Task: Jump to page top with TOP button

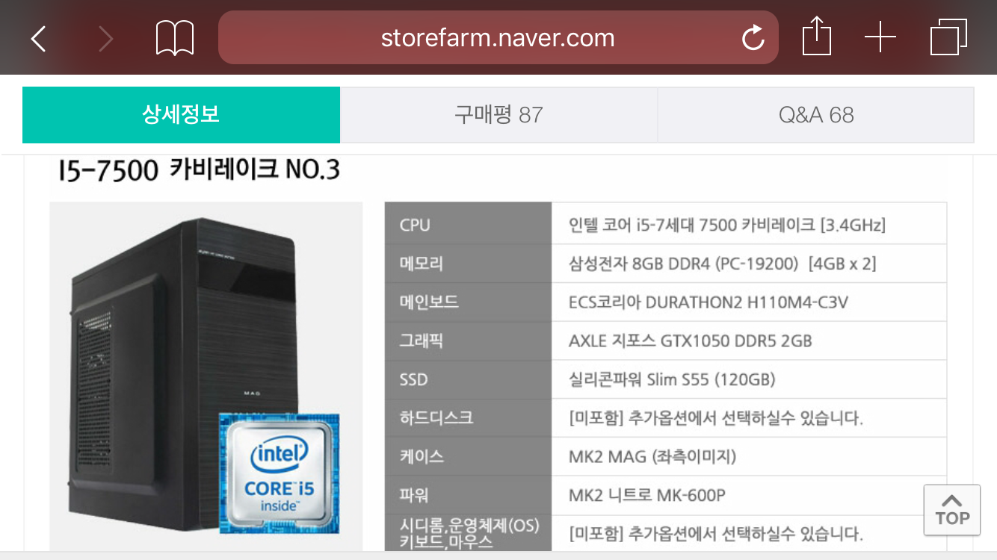Action: coord(952,510)
